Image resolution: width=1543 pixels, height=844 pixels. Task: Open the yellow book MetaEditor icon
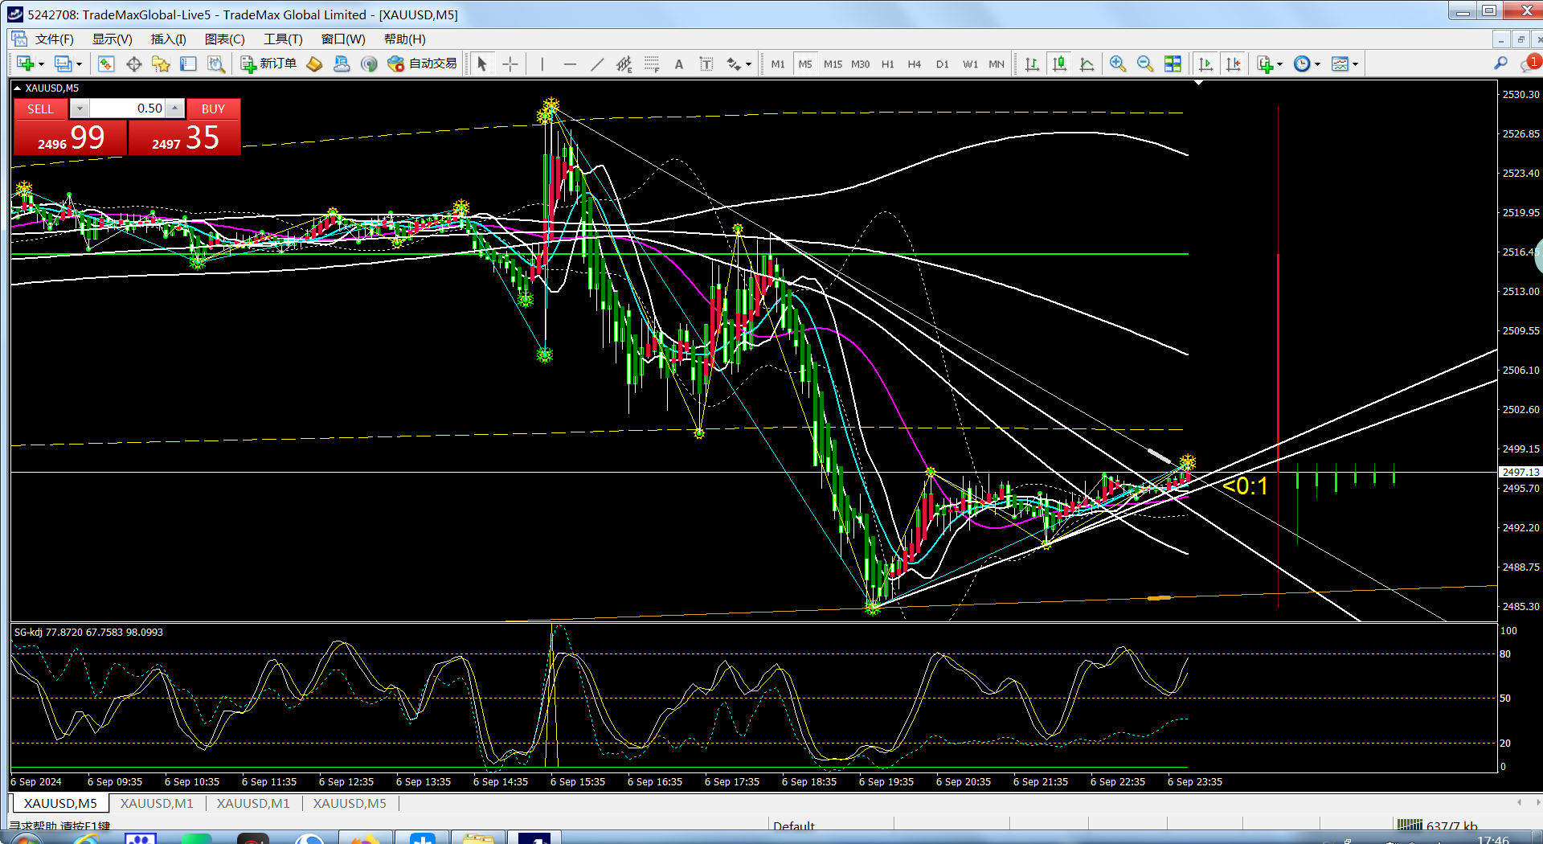pyautogui.click(x=314, y=64)
